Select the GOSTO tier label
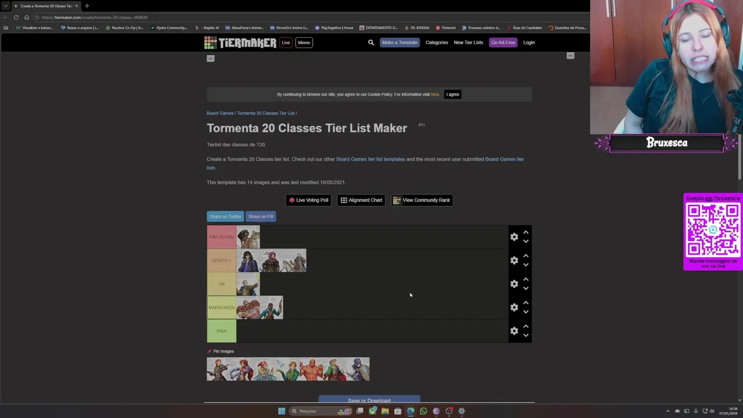Image resolution: width=743 pixels, height=418 pixels. 222,260
